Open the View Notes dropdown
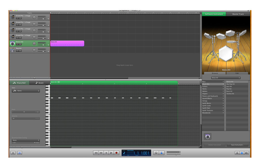260x167 pixels. [26, 91]
